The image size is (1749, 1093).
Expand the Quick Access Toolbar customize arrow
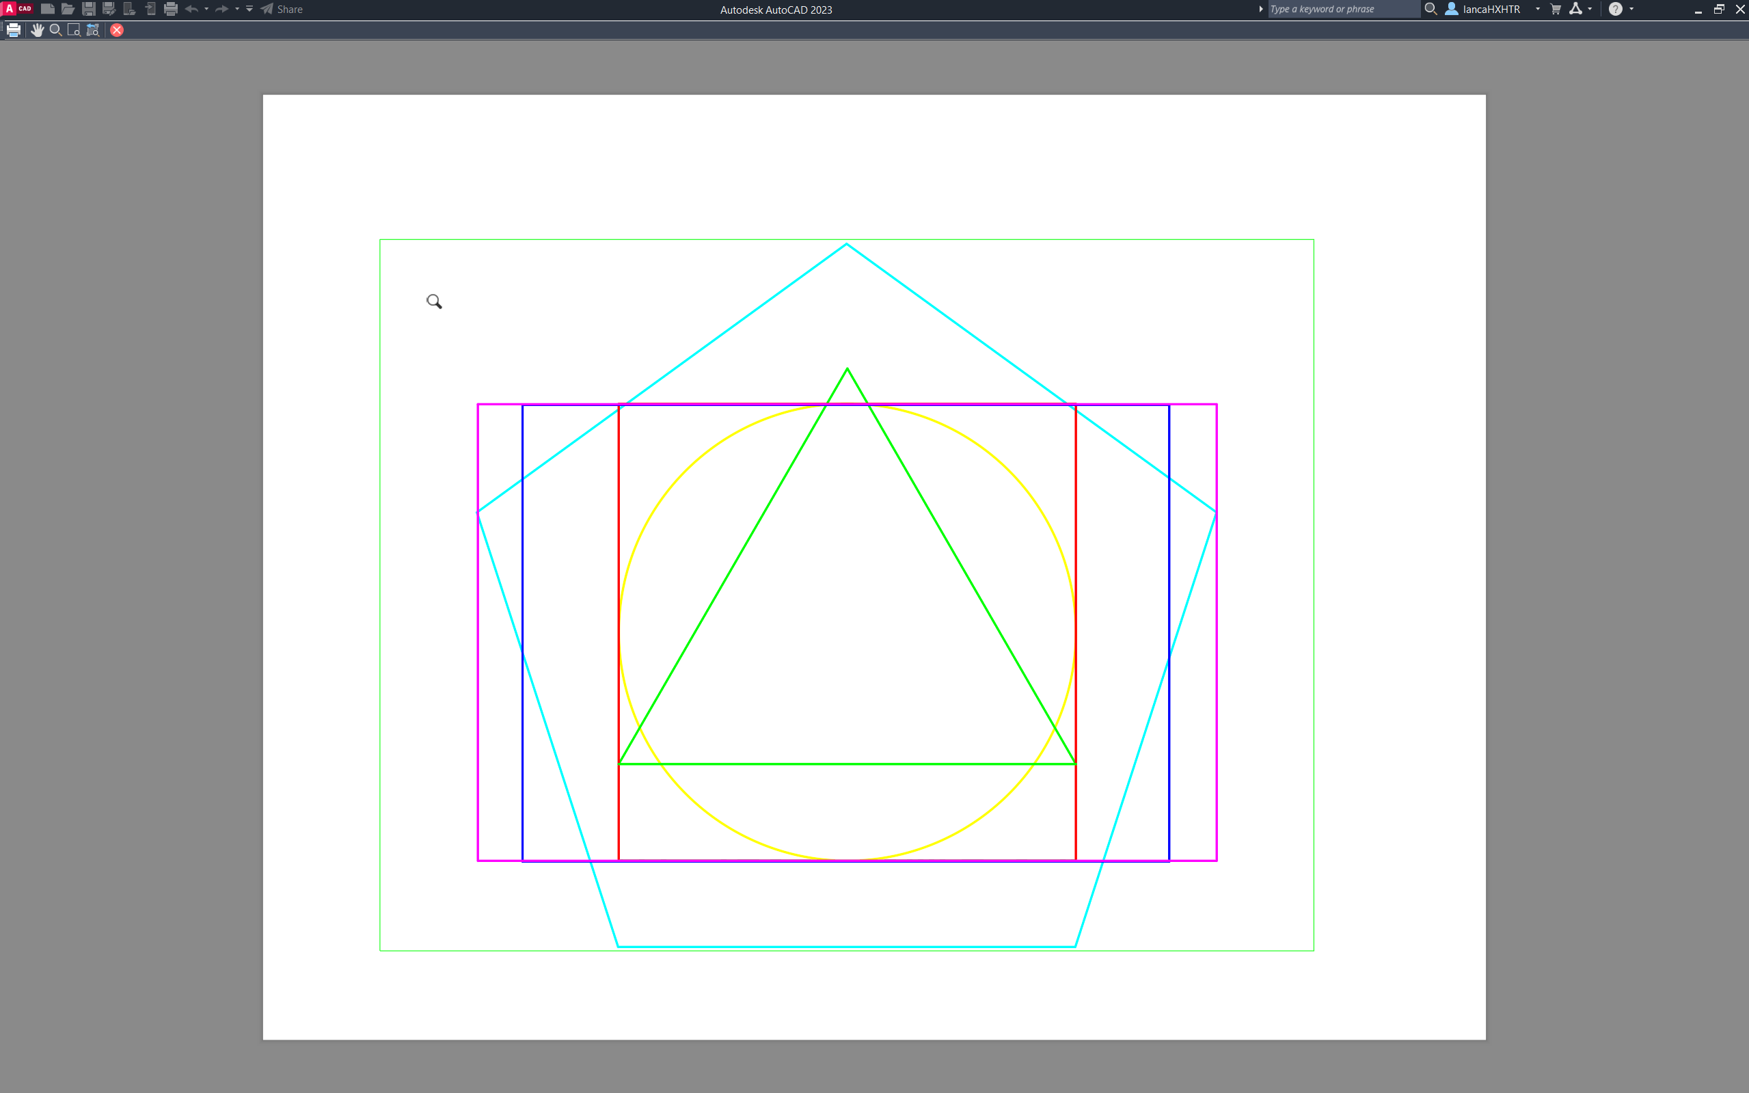[x=249, y=9]
